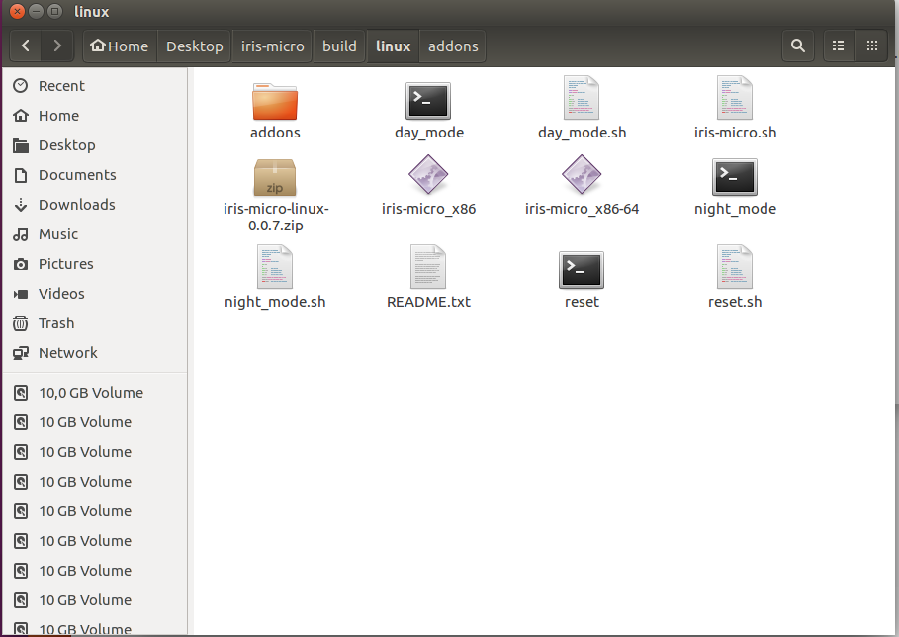Open the addons folder icon

point(275,102)
